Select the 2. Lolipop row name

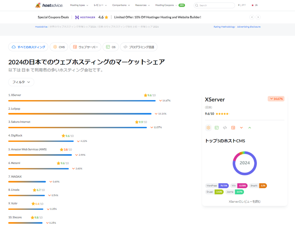[x=14, y=109]
